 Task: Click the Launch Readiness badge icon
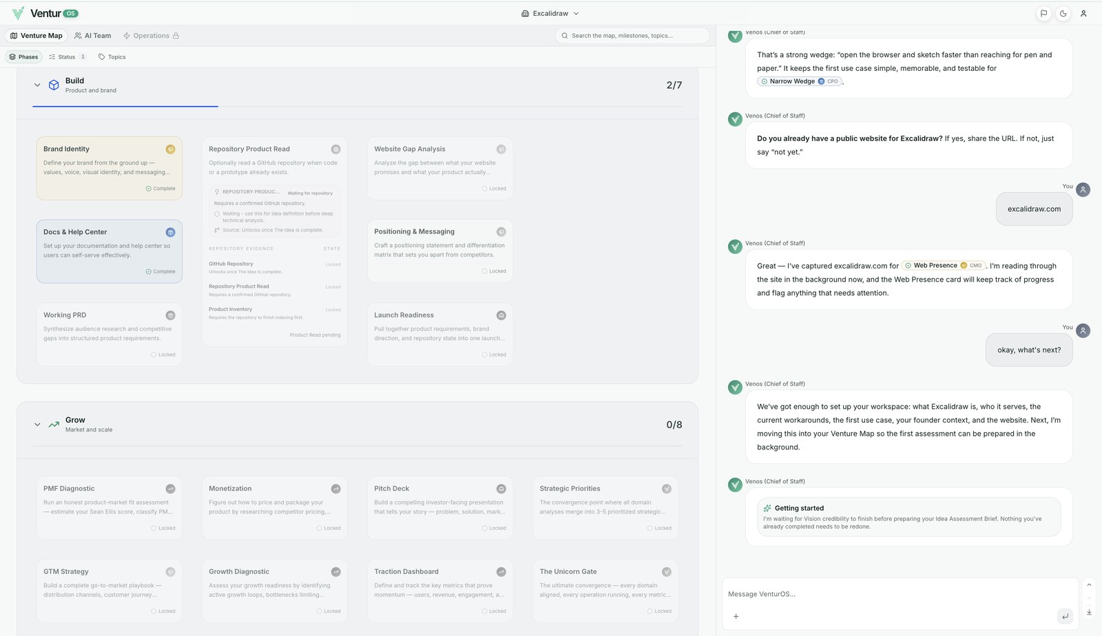pyautogui.click(x=501, y=315)
